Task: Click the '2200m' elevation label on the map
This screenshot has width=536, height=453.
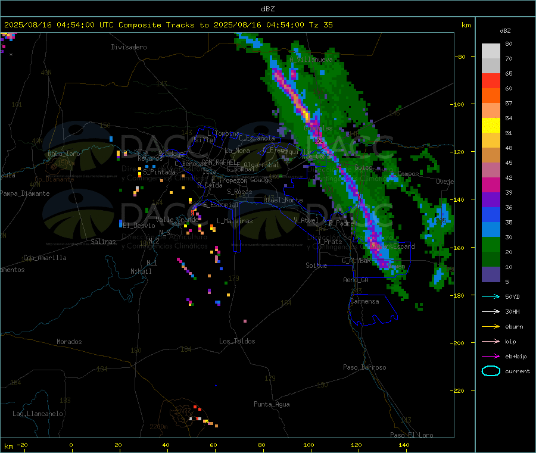Action: [158, 427]
